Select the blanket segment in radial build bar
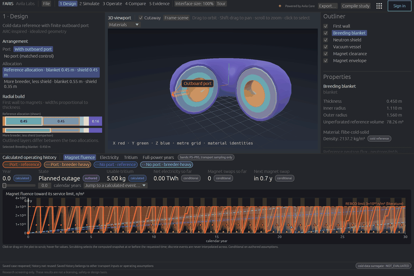The image size is (414, 276). pos(24,121)
